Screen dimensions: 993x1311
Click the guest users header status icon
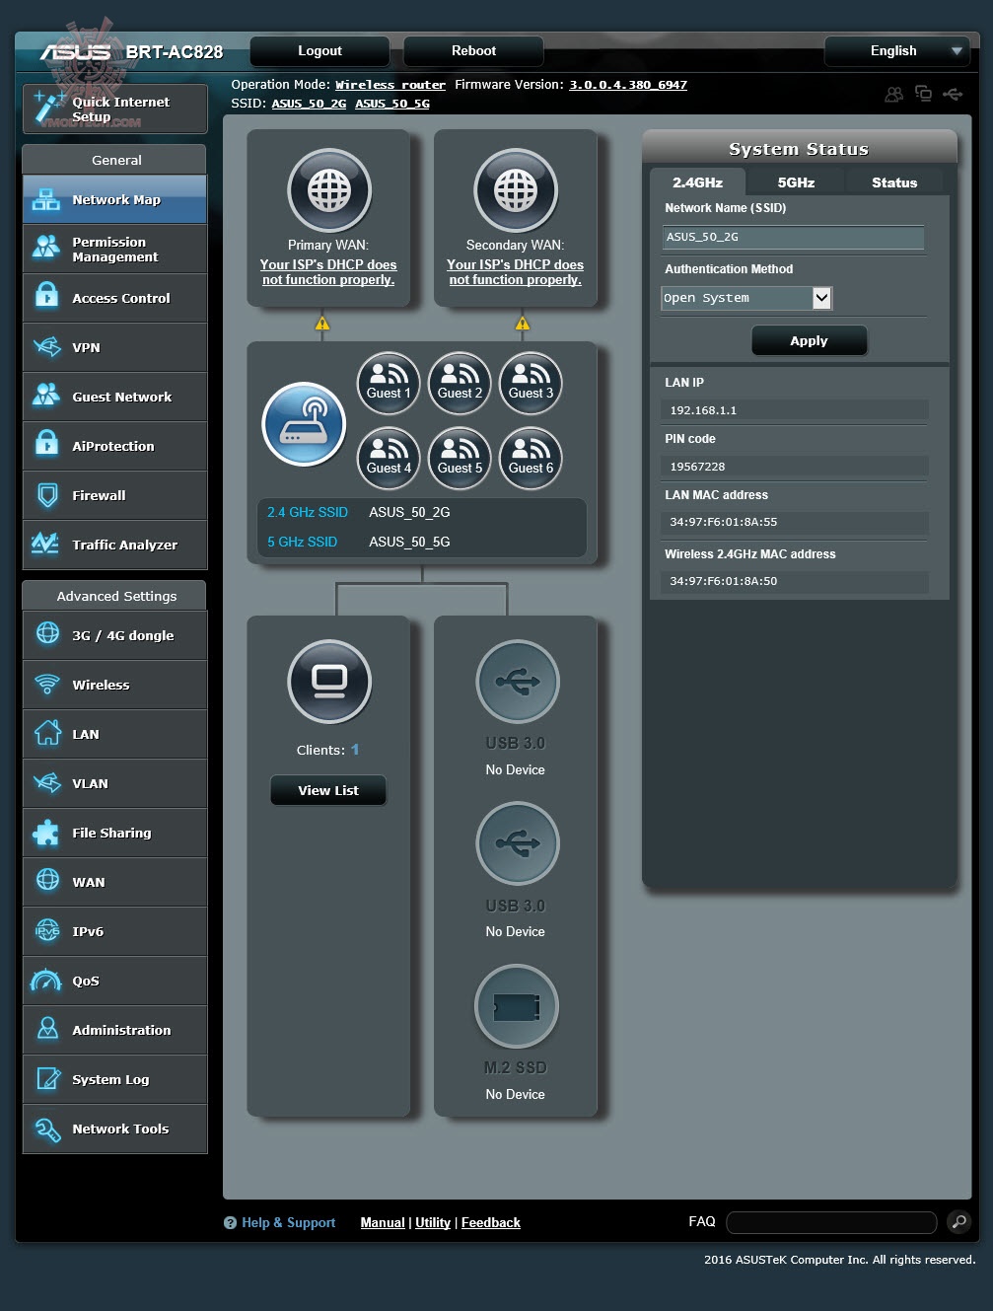pos(893,94)
